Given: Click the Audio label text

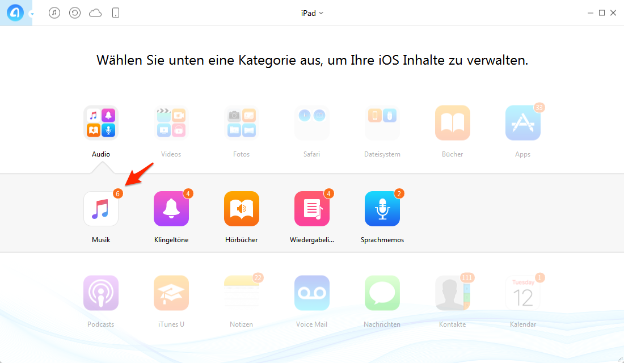Looking at the screenshot, I should [x=101, y=154].
